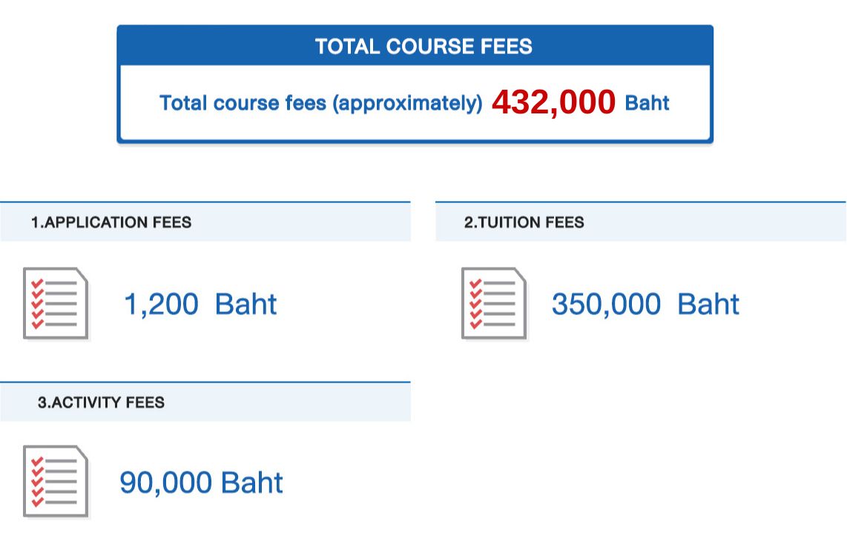847x556 pixels.
Task: Select the 2.TUITION FEES section header
Action: click(524, 222)
